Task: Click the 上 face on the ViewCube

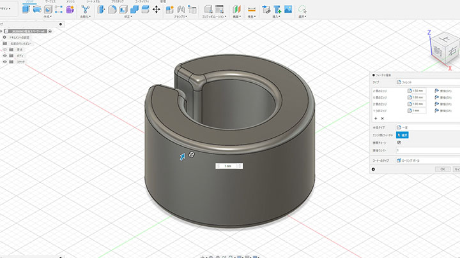Action: 446,38
